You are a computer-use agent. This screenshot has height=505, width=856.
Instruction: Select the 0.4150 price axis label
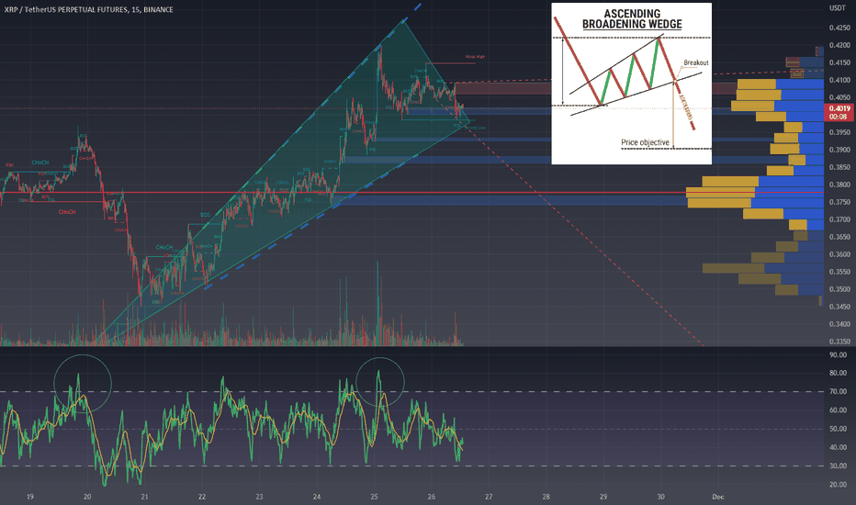click(x=839, y=62)
